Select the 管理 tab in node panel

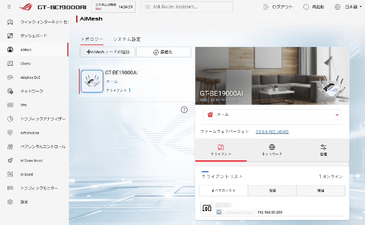(x=323, y=150)
